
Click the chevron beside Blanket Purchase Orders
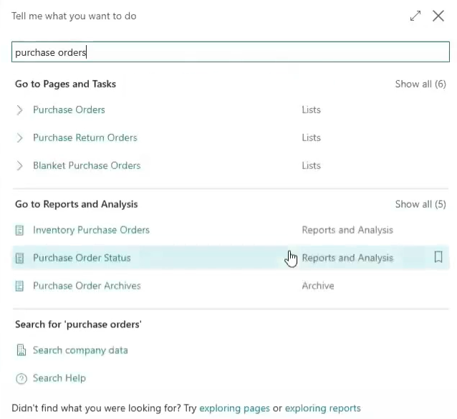pos(19,165)
